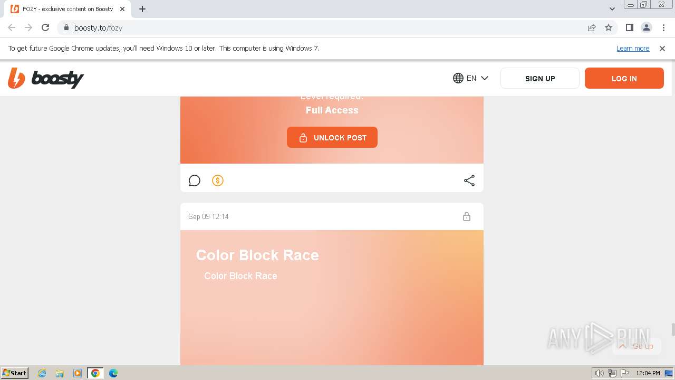
Task: Open the Windows Start menu
Action: click(x=15, y=373)
